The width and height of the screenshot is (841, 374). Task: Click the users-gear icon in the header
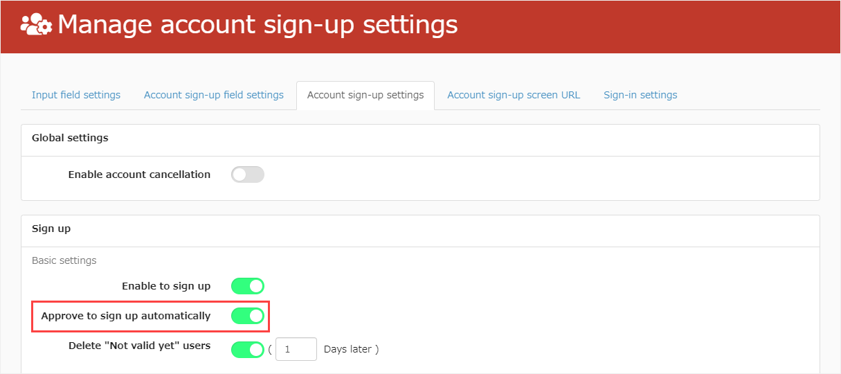pos(36,26)
